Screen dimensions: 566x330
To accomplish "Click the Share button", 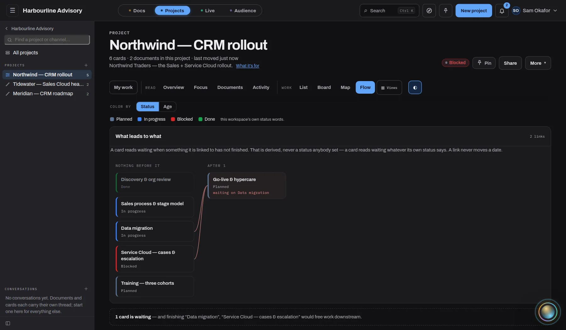I will 510,63.
